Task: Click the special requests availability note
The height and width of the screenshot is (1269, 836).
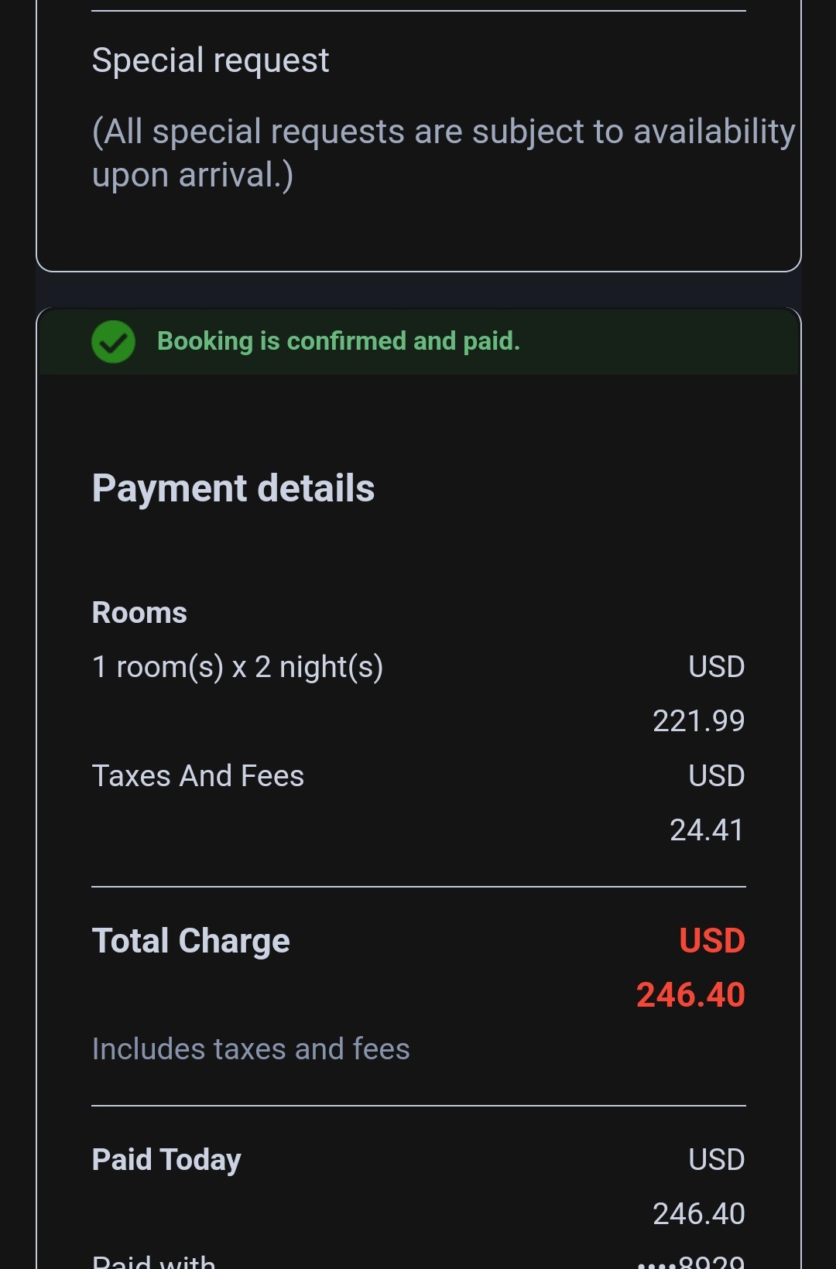Action: pos(443,153)
